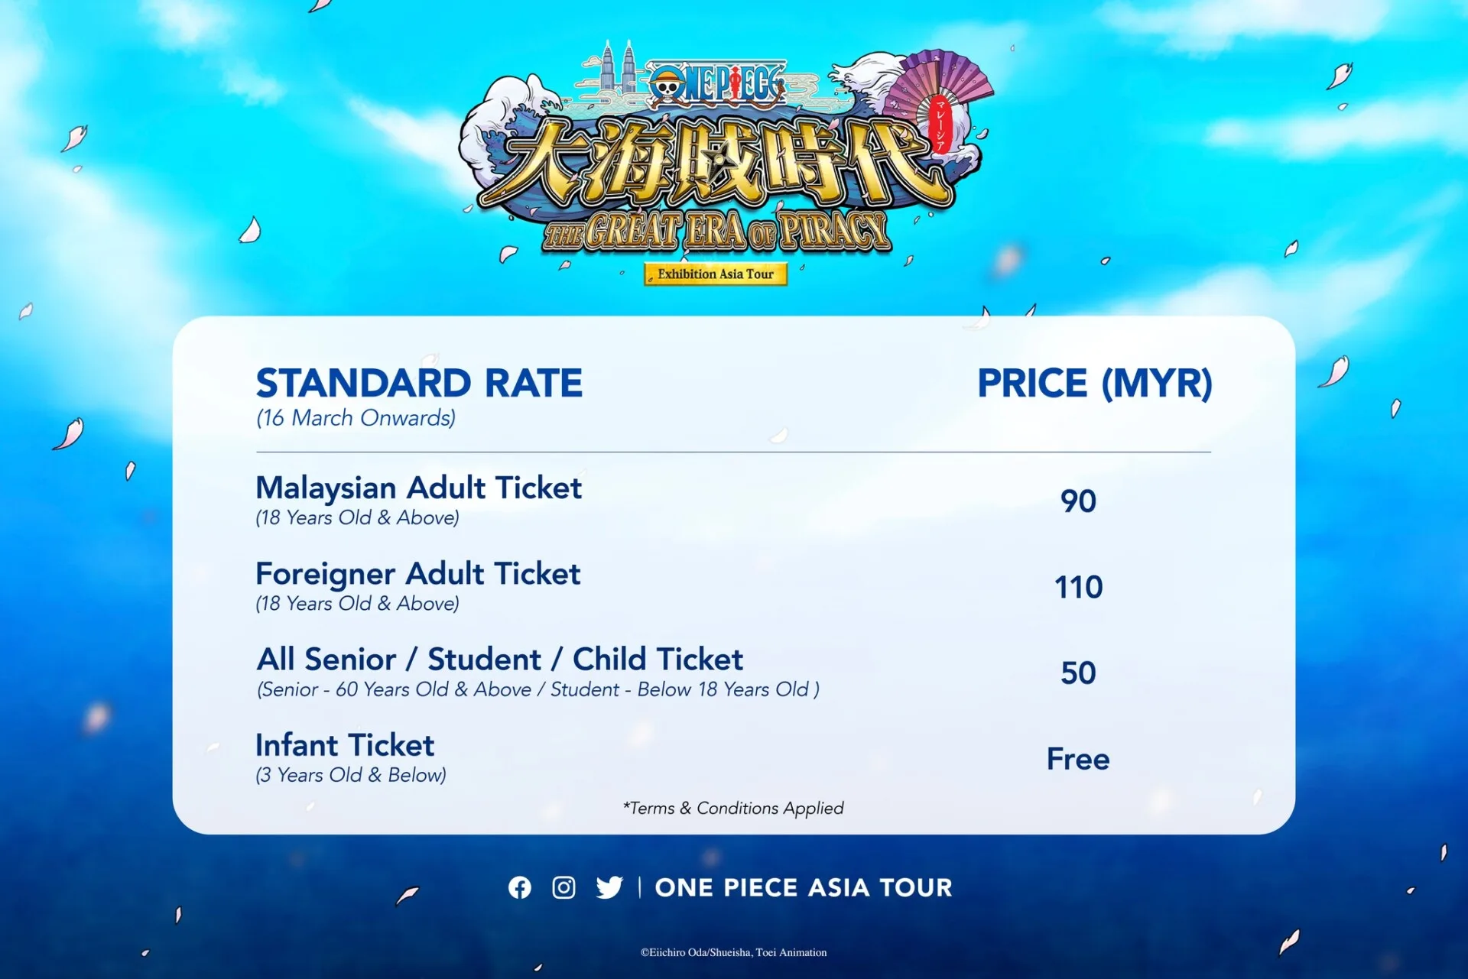The width and height of the screenshot is (1468, 979).
Task: Click the PRICE (MYR) column header
Action: tap(1095, 383)
